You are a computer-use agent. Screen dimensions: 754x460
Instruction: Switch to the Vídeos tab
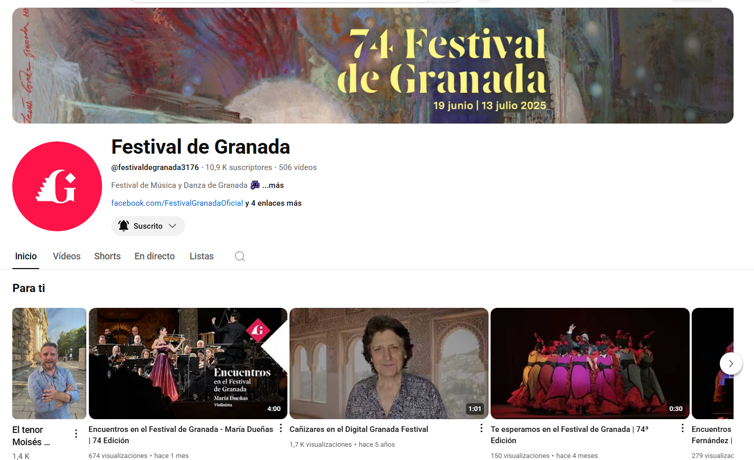click(67, 256)
